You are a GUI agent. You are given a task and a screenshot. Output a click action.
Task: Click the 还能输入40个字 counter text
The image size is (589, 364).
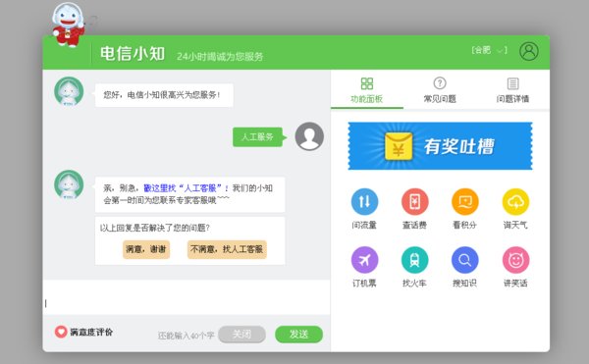coord(186,336)
